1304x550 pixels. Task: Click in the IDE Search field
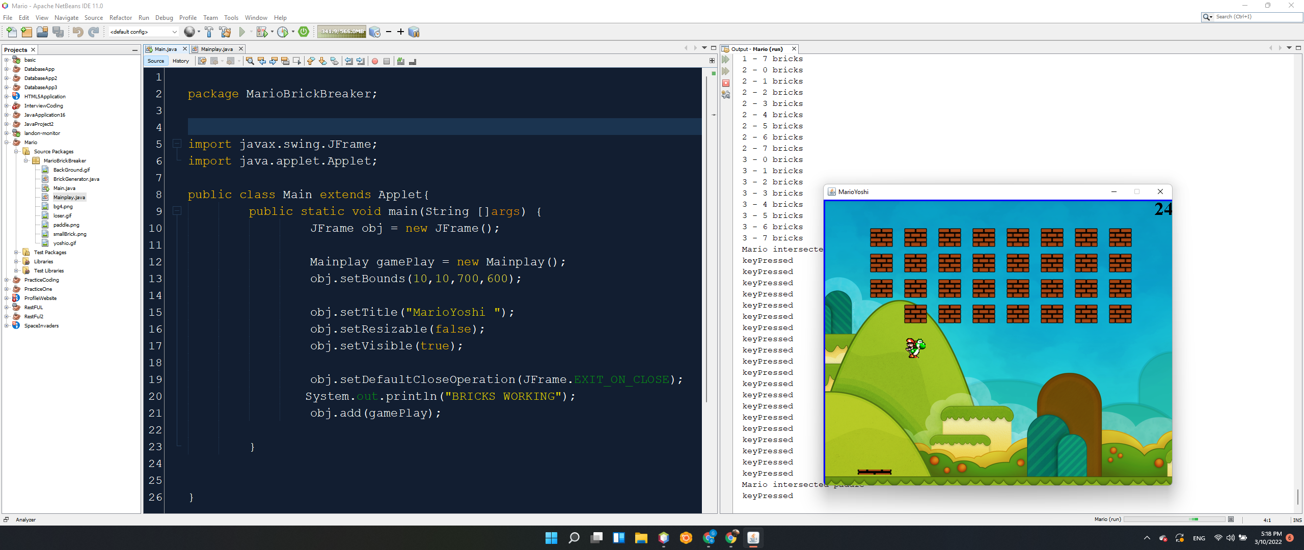[1258, 17]
